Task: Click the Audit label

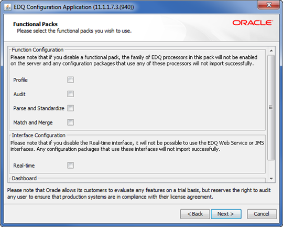Action: click(x=19, y=94)
